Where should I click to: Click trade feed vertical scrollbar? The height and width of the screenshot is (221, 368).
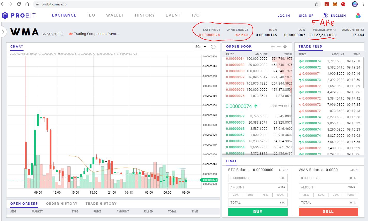pos(364,72)
